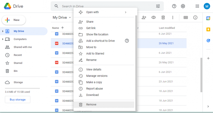
Task: Expand the Computers tree arrow
Action: 3,39
